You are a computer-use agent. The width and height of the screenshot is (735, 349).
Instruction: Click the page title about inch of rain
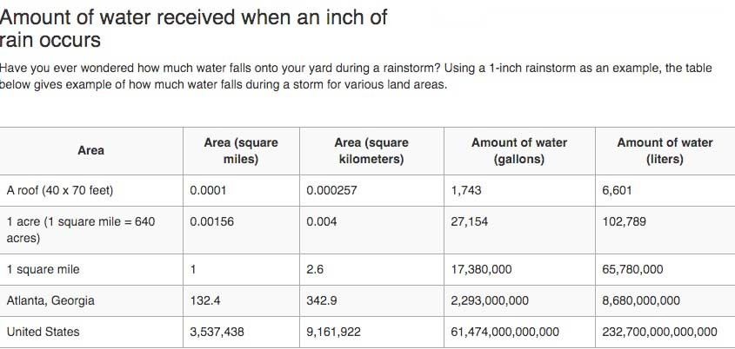click(x=194, y=28)
